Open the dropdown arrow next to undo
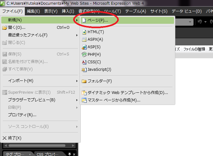This screenshot has height=156, width=213. (205, 22)
